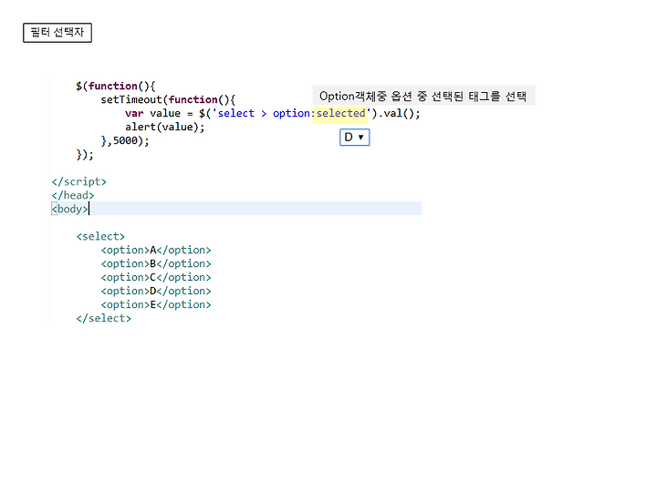
Task: Click the $(function(){ line
Action: [116, 87]
